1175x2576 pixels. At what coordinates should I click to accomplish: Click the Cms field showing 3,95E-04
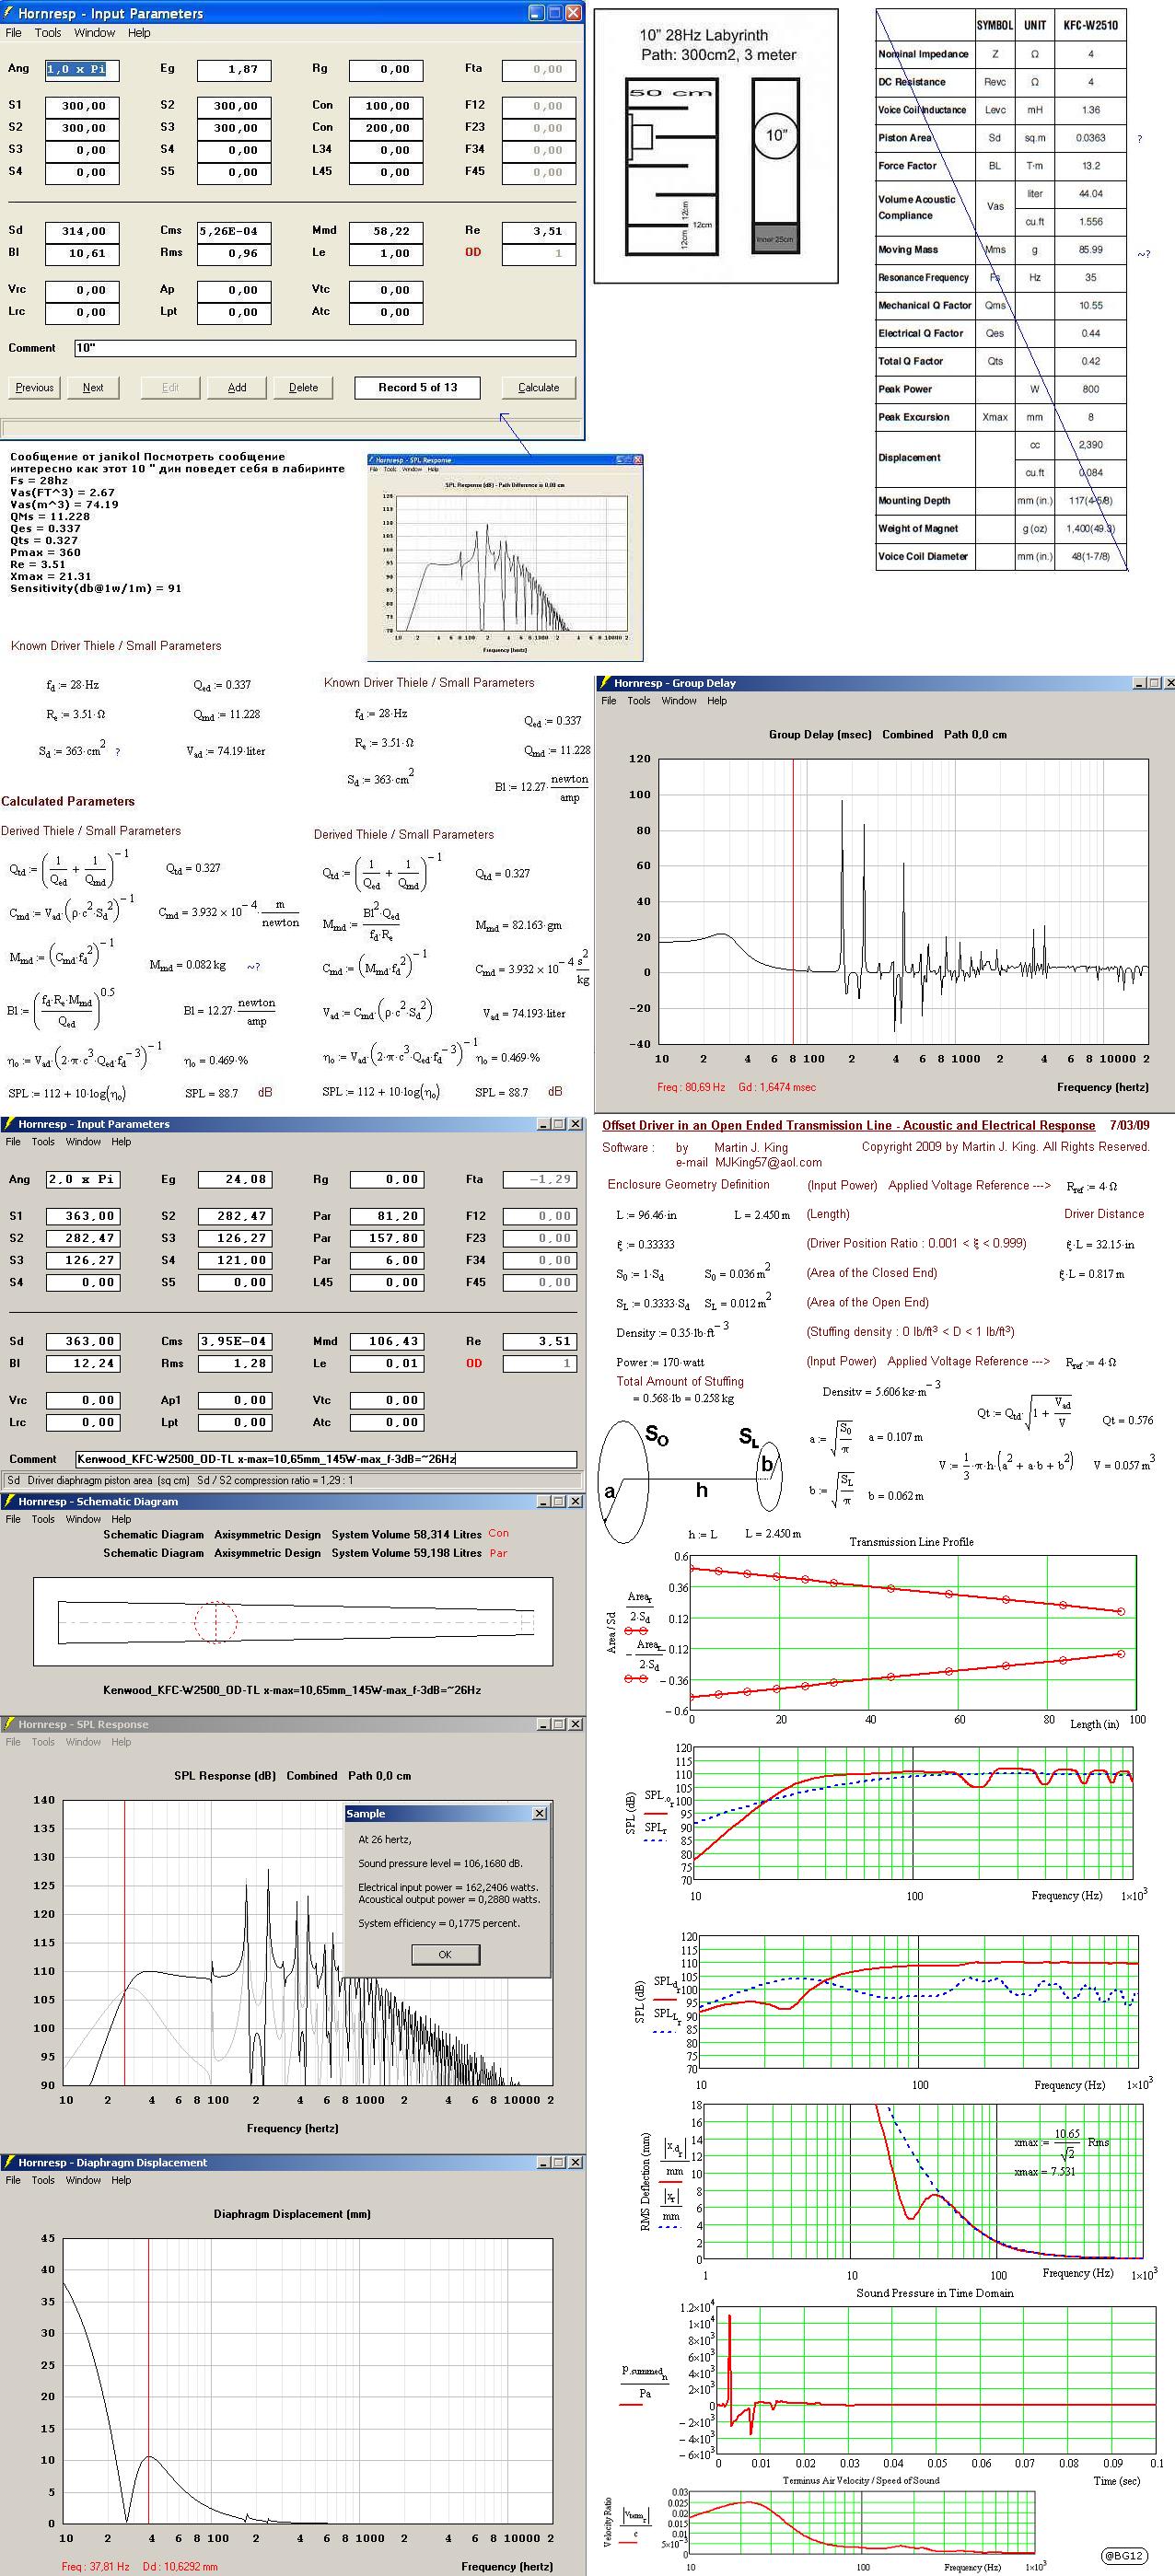pyautogui.click(x=235, y=1342)
